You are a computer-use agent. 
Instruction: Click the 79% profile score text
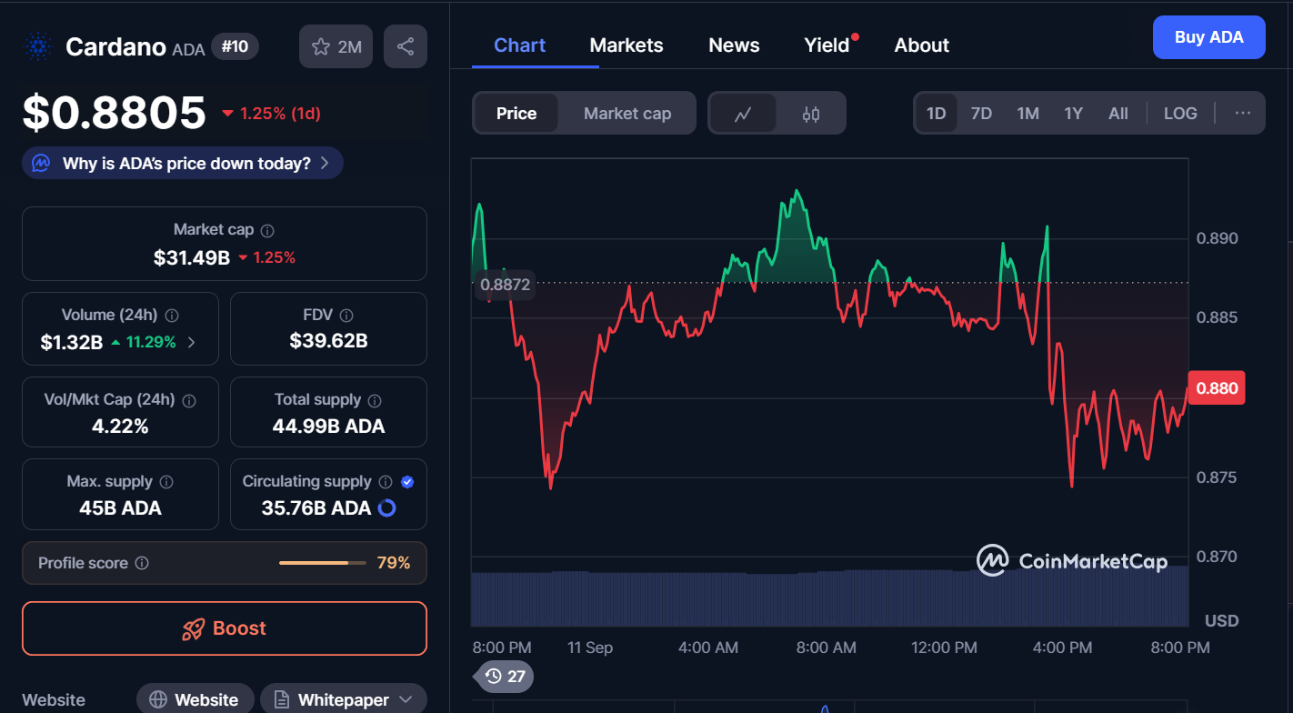click(394, 563)
